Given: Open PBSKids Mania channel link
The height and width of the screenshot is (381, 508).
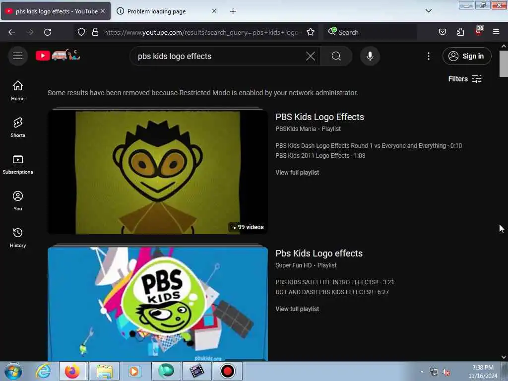Looking at the screenshot, I should [x=296, y=129].
